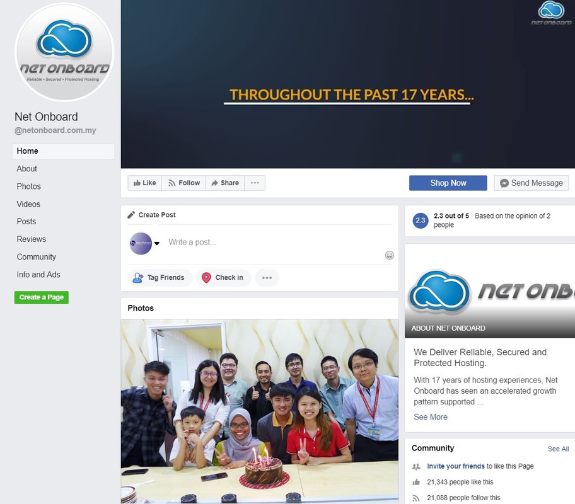
Task: Click the Check in button
Action: (223, 277)
